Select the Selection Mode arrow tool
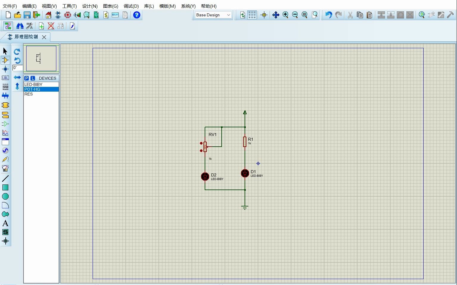Image resolution: width=457 pixels, height=285 pixels. pos(5,51)
